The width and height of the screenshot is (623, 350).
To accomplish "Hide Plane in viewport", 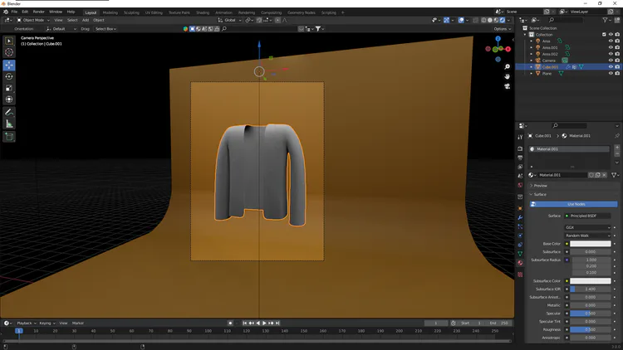I will [x=611, y=74].
